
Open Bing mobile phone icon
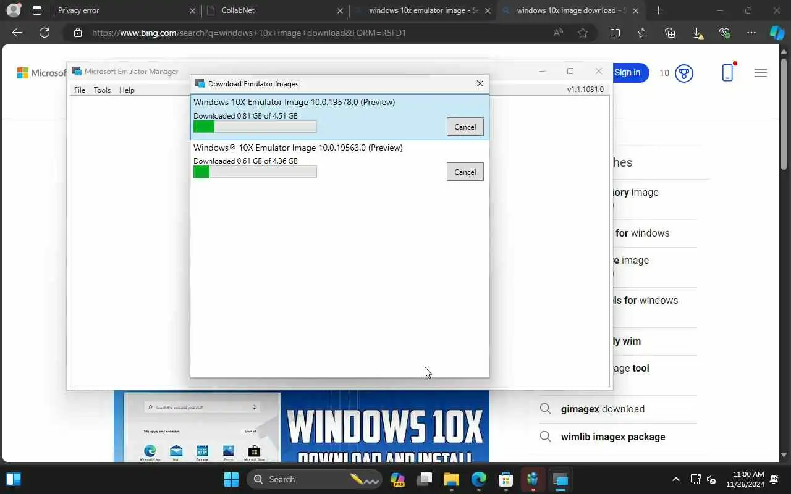727,72
